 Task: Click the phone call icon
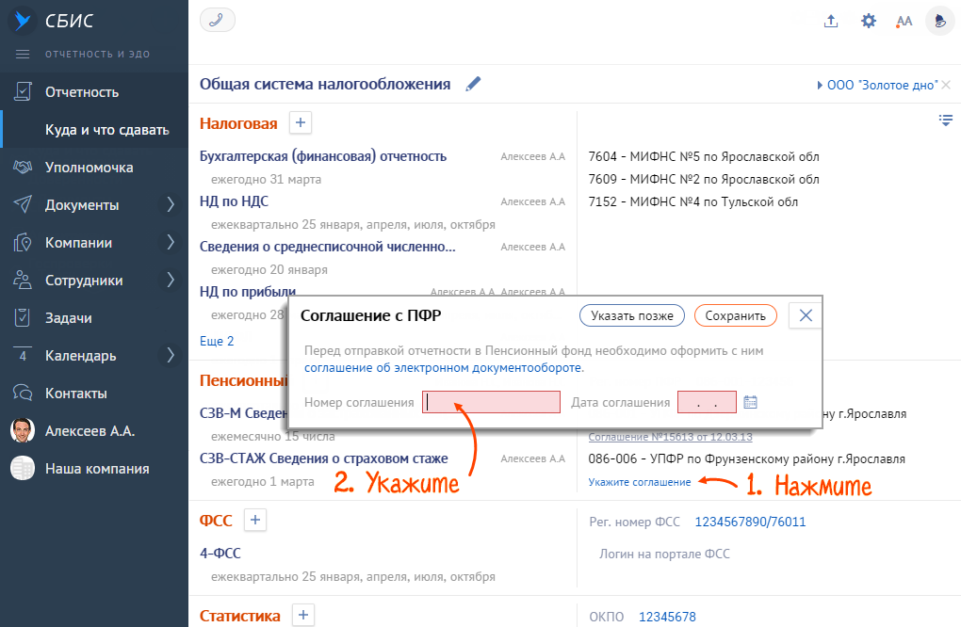pyautogui.click(x=217, y=20)
